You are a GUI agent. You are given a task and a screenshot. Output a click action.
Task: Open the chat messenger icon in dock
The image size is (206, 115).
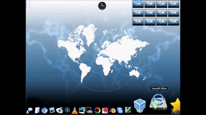click(x=30, y=111)
